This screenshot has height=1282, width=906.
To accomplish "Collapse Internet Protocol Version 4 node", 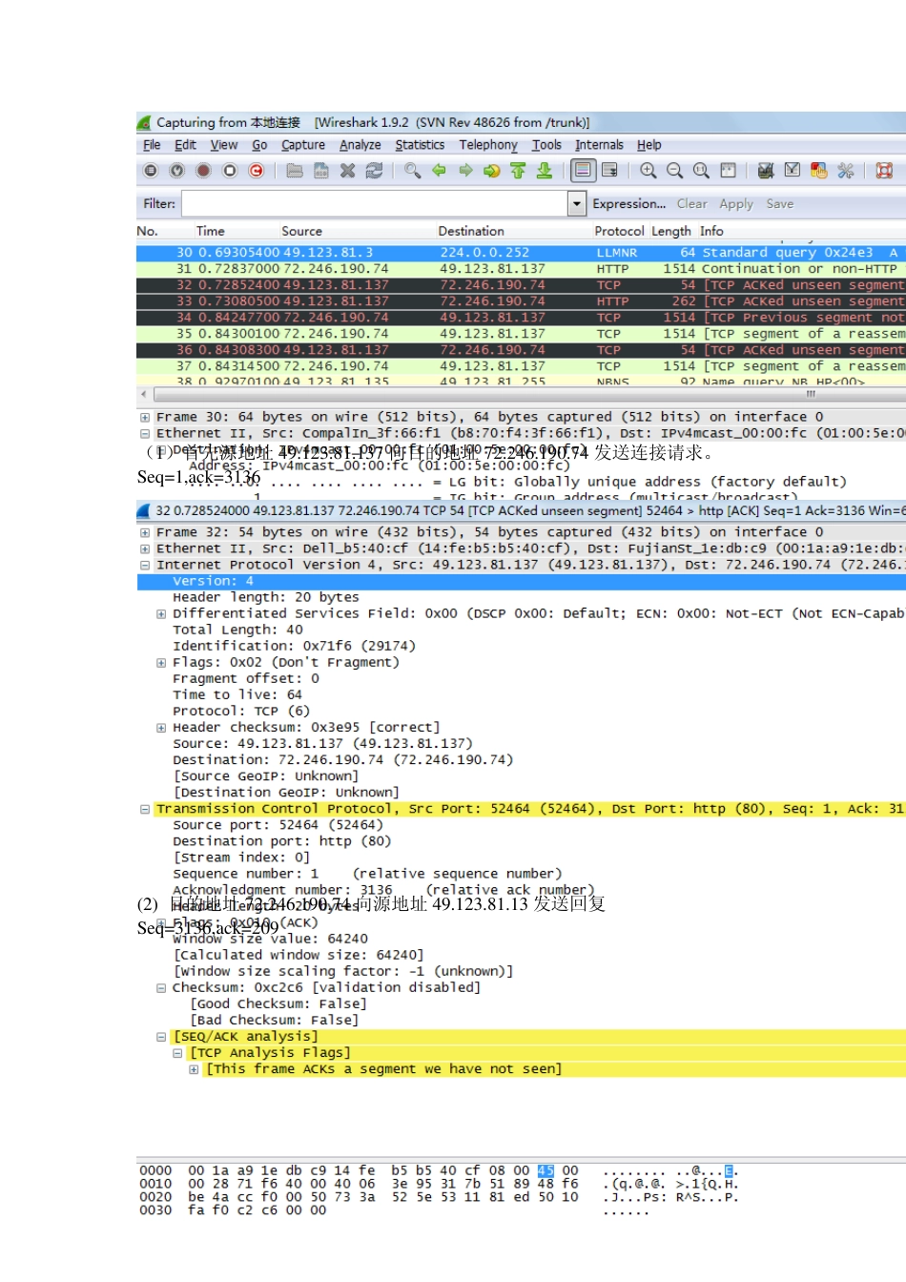I will (x=145, y=565).
